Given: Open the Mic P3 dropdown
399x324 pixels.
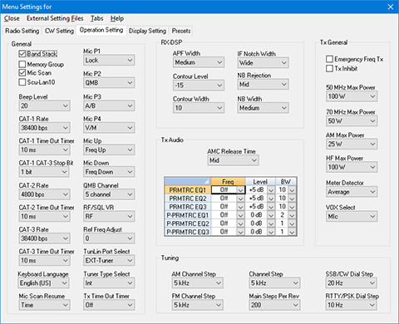Looking at the screenshot, I should [x=109, y=106].
